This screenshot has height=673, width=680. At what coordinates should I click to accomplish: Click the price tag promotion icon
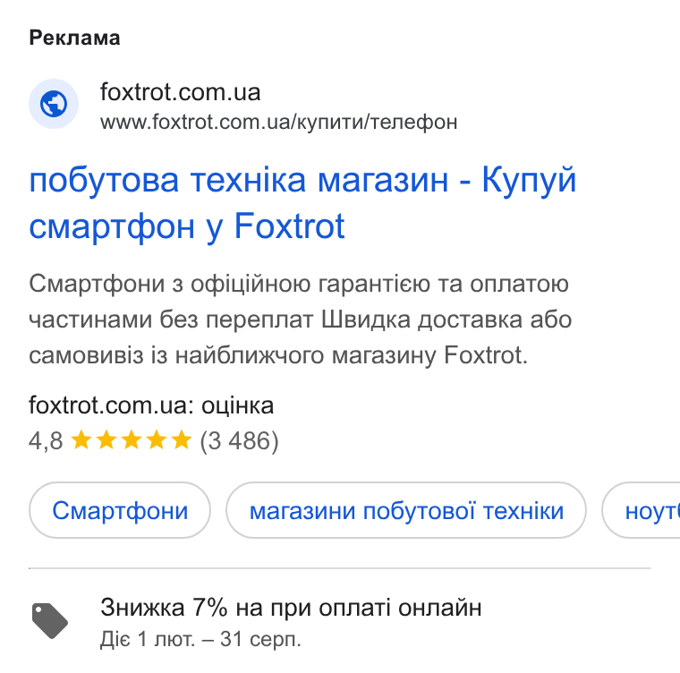tap(50, 621)
